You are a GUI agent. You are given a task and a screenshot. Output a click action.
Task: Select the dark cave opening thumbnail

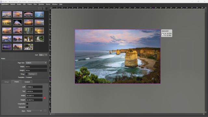[x=18, y=22]
